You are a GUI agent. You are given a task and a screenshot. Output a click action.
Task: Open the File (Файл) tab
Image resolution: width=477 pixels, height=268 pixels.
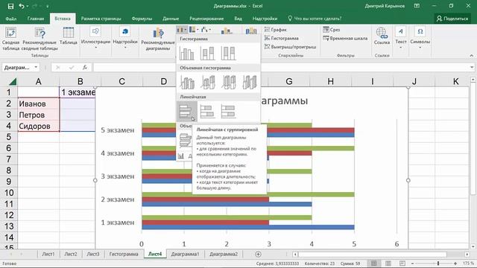coord(11,19)
